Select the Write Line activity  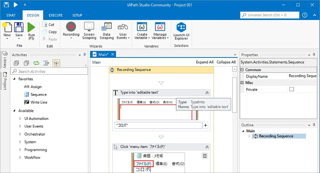tap(36, 102)
